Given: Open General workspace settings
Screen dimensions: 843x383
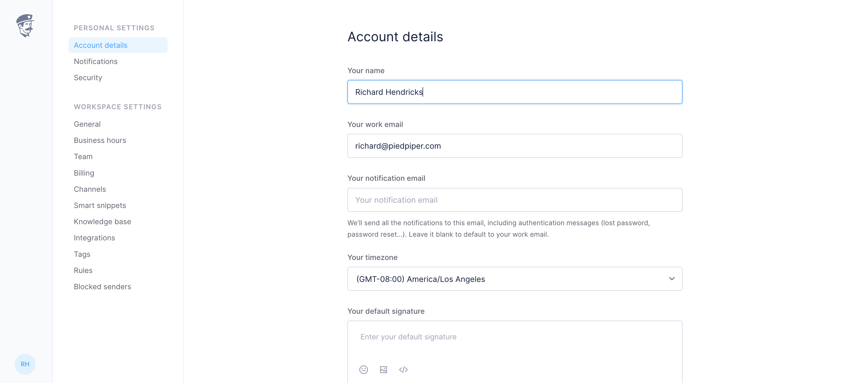Looking at the screenshot, I should (87, 124).
